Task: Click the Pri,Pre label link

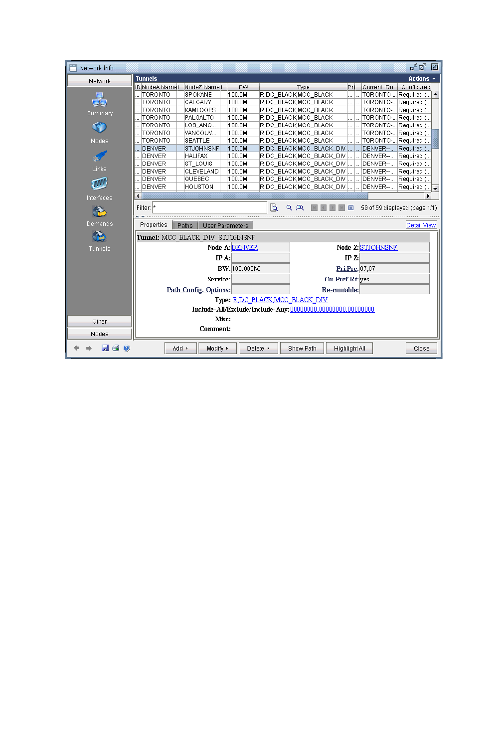Action: 347,268
